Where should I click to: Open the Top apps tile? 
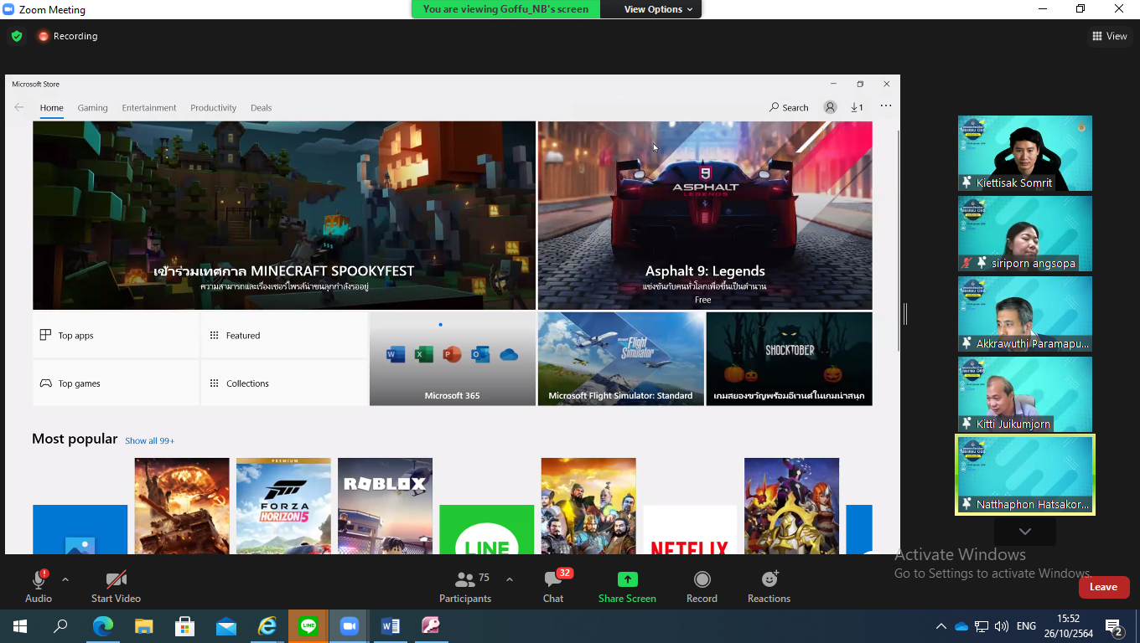tap(116, 335)
